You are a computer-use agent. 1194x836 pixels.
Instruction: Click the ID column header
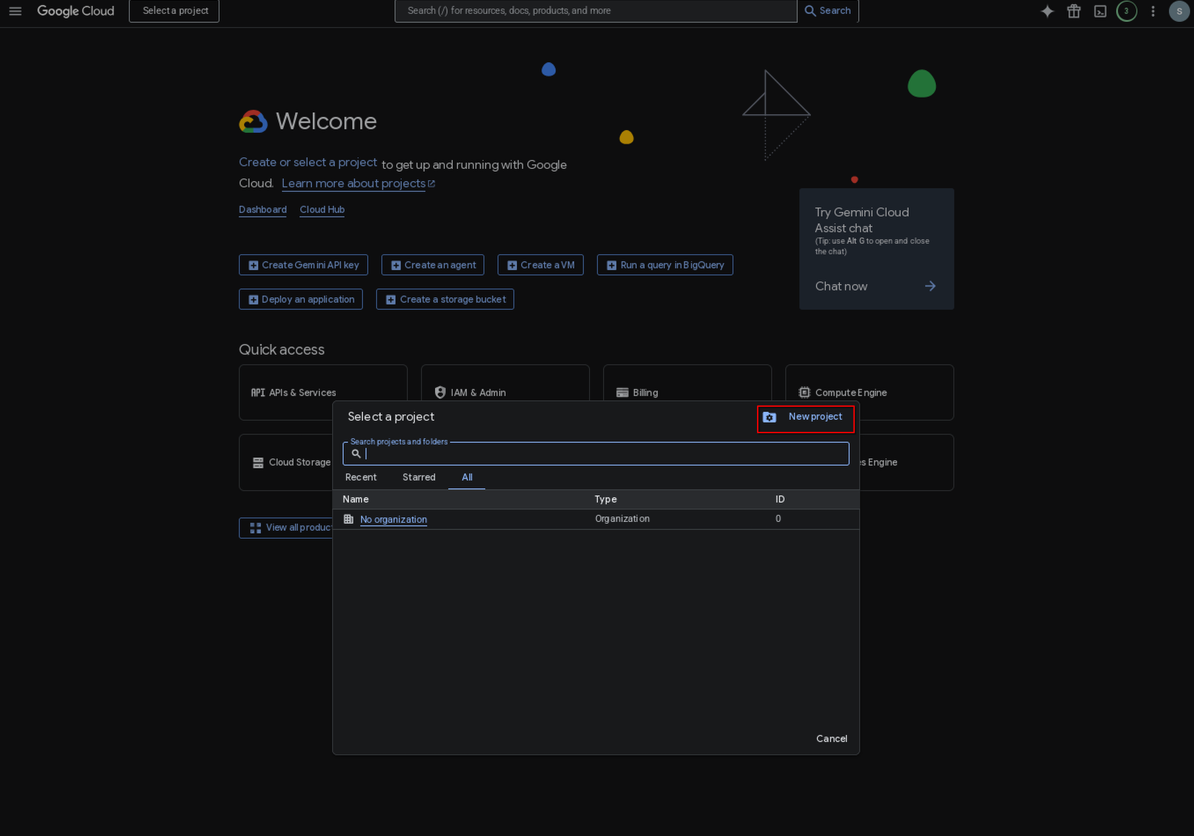(780, 499)
